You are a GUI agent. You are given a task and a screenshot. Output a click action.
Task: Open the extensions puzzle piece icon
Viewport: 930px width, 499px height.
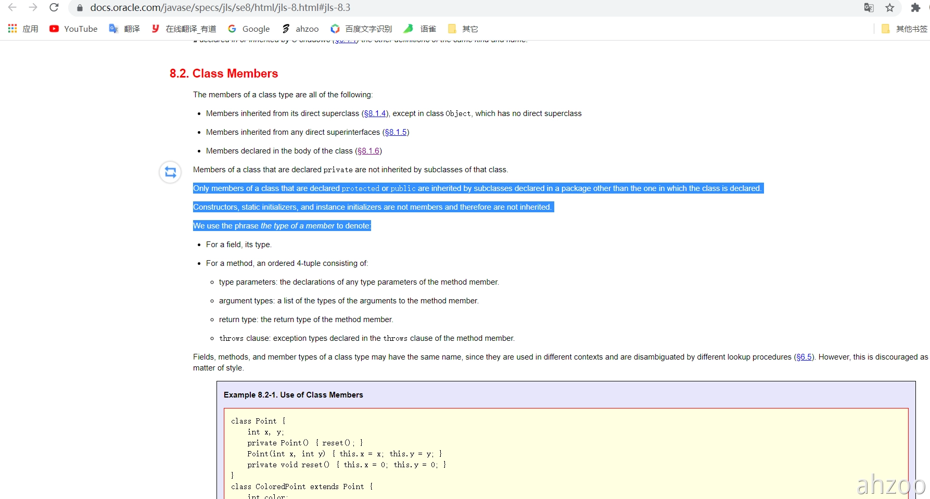[915, 7]
